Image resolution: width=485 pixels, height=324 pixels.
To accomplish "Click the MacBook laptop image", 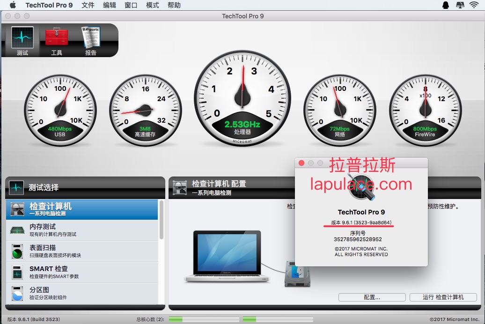I will (x=227, y=256).
